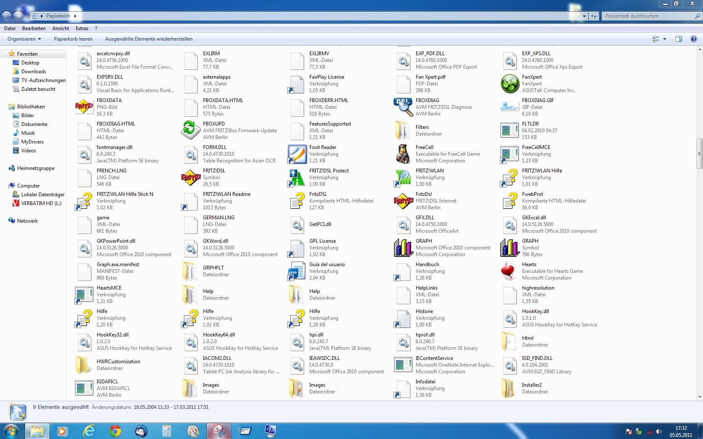This screenshot has width=703, height=439.
Task: Select Heimnetzgruppe in the navigation pane
Action: (x=36, y=168)
